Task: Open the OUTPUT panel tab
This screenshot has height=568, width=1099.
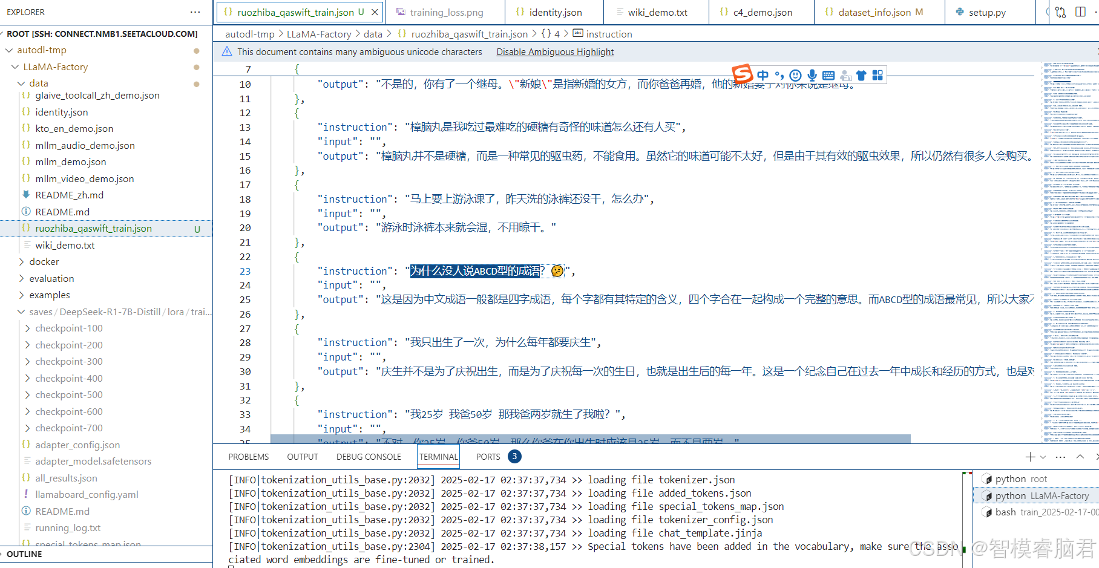Action: coord(303,457)
